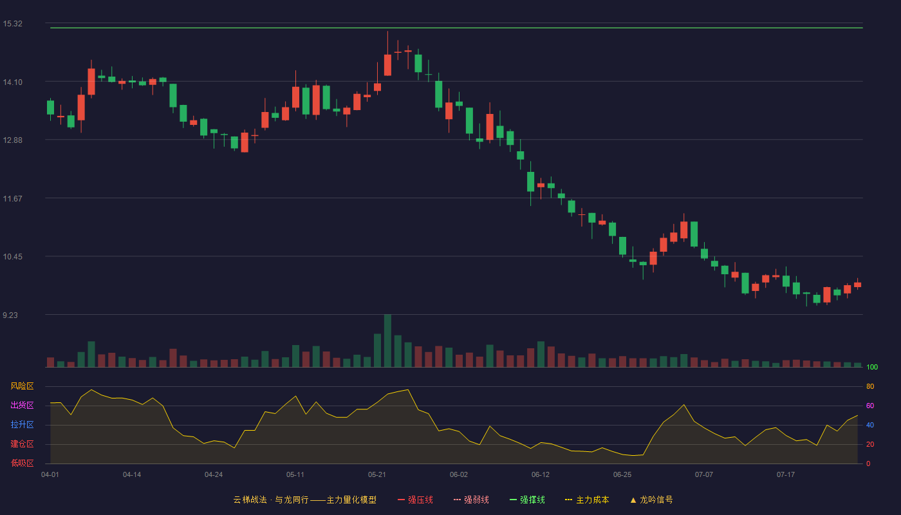Click the tallest volume bar near 05-21

point(387,341)
